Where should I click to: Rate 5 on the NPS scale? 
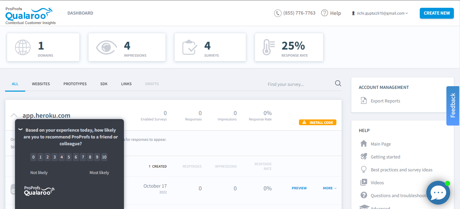click(x=69, y=157)
